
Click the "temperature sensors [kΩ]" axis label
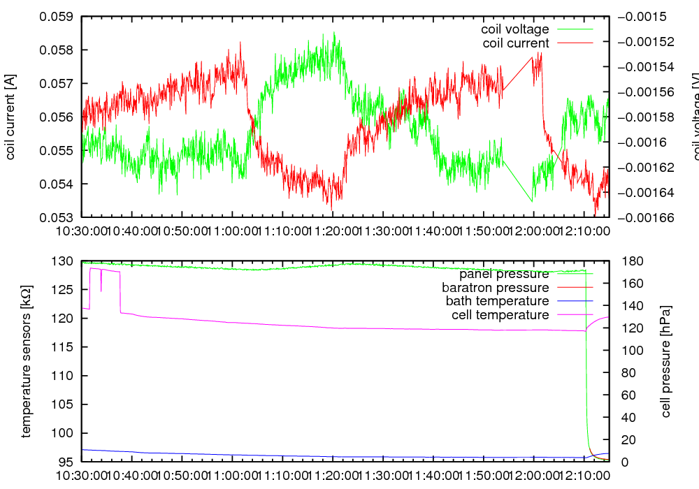pos(27,361)
